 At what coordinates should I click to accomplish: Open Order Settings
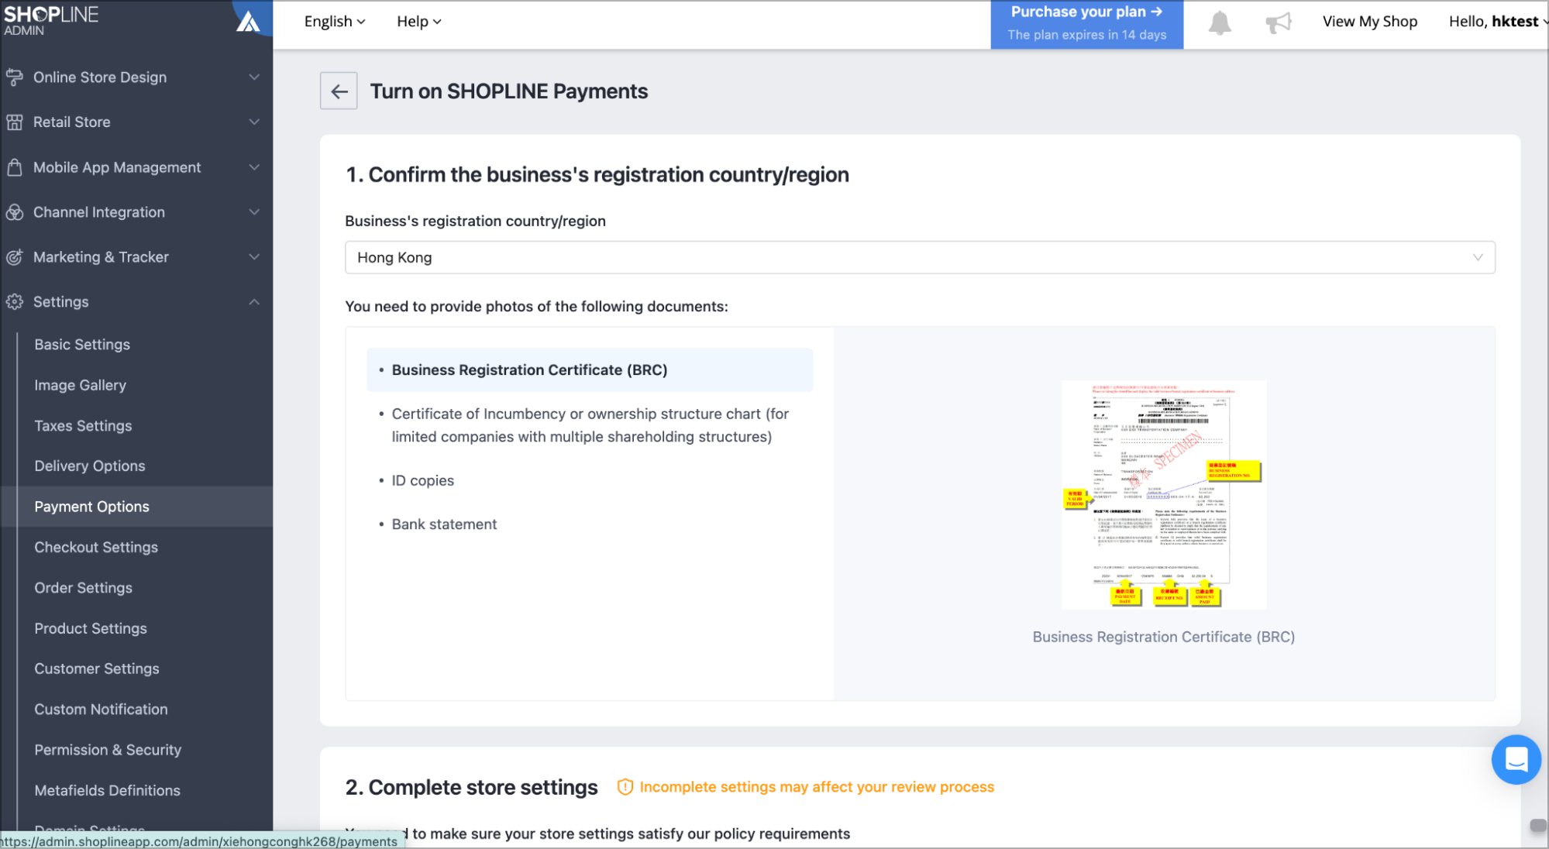tap(83, 588)
